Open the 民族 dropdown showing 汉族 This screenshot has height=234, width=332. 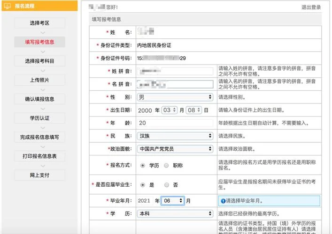pos(175,136)
